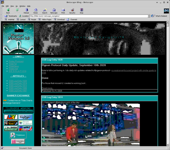Screen dimensions: 170x150
Task: Follow the sneakernet-focused project link
Action: point(134,70)
